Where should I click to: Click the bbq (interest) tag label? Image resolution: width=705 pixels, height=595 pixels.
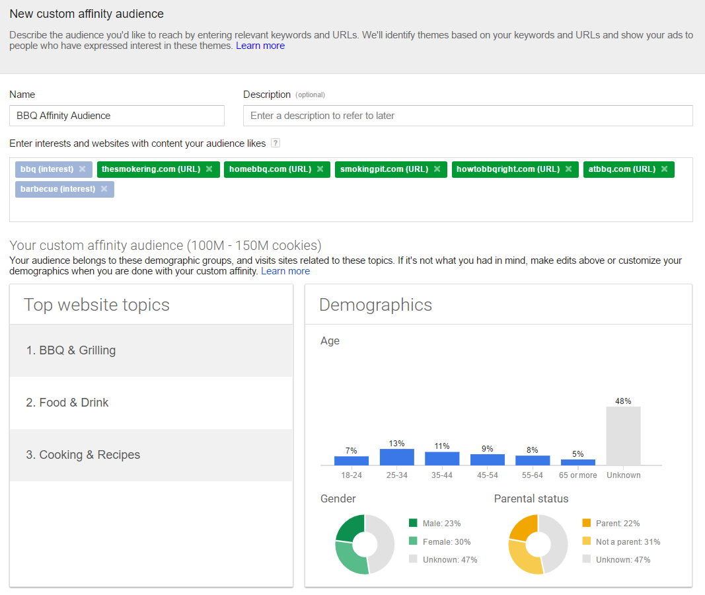point(47,169)
